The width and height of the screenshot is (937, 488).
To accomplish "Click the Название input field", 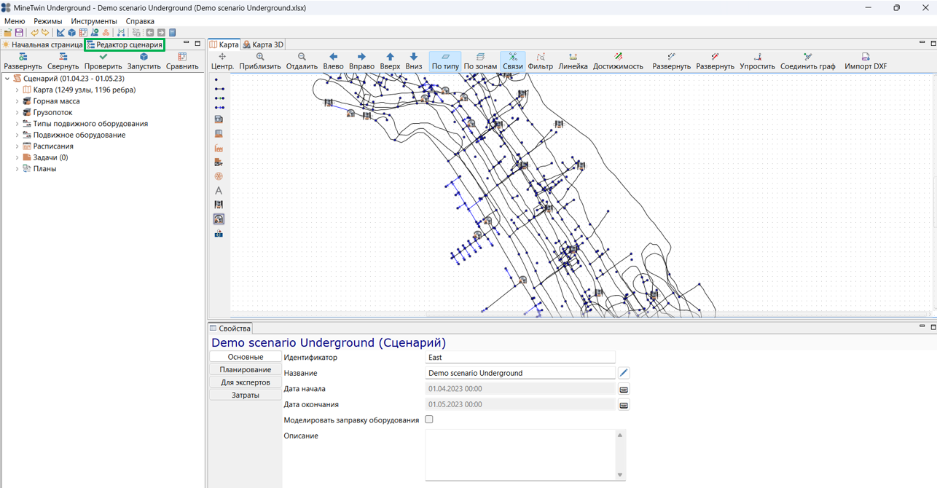I will pyautogui.click(x=520, y=373).
